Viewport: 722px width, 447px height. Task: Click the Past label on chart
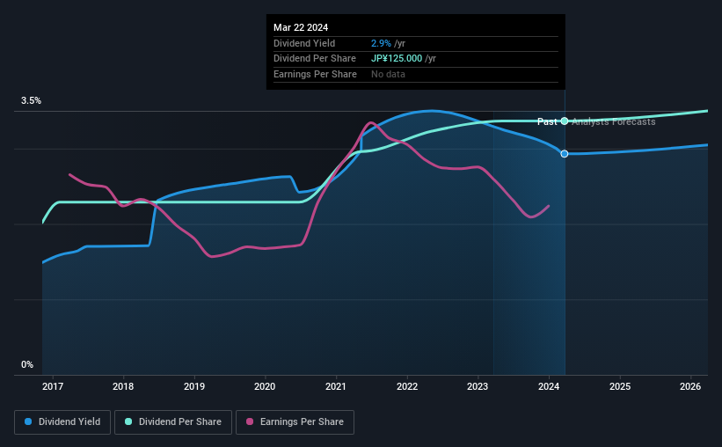547,121
